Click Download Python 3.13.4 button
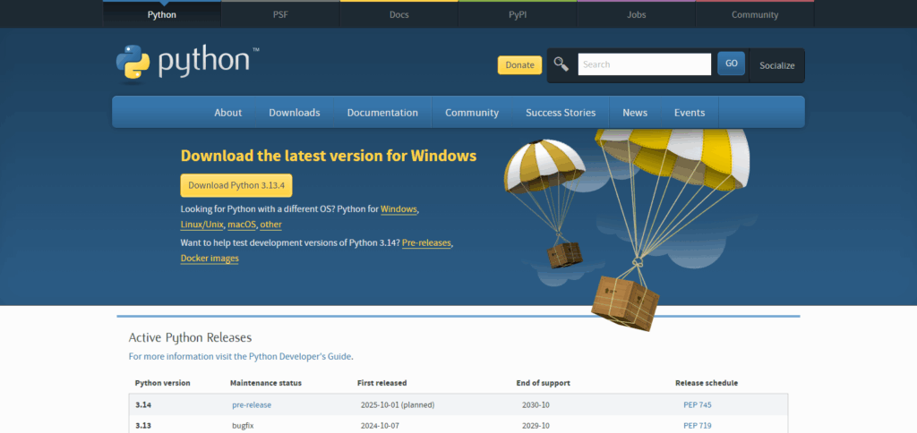 pos(236,185)
